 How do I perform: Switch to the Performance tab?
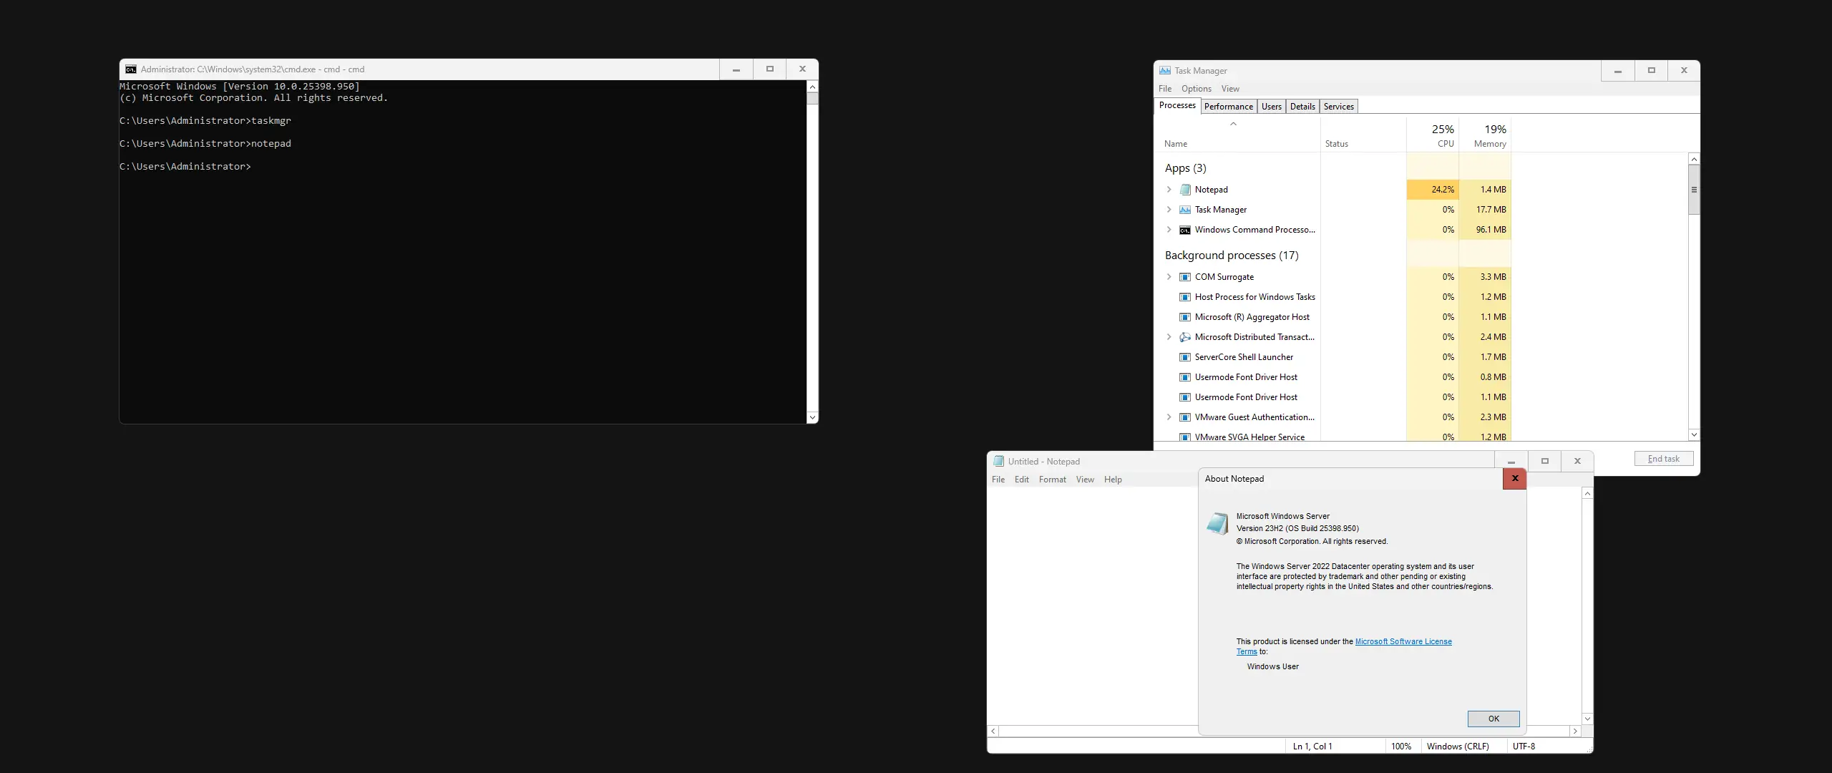1228,107
